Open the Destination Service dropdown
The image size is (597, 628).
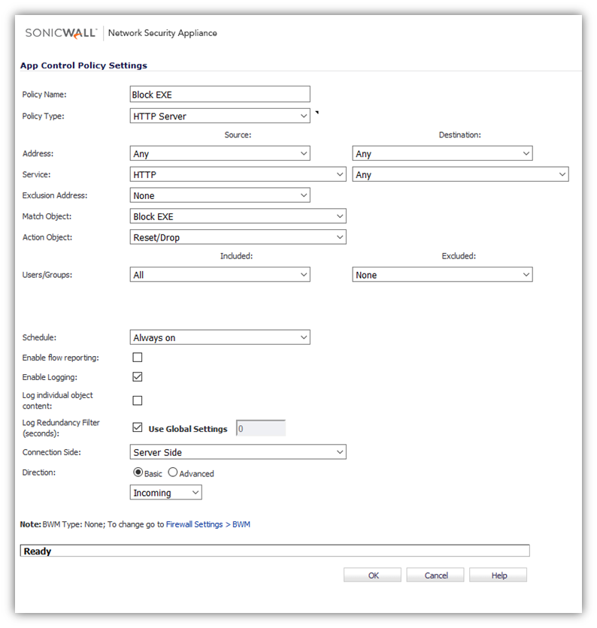tap(460, 175)
